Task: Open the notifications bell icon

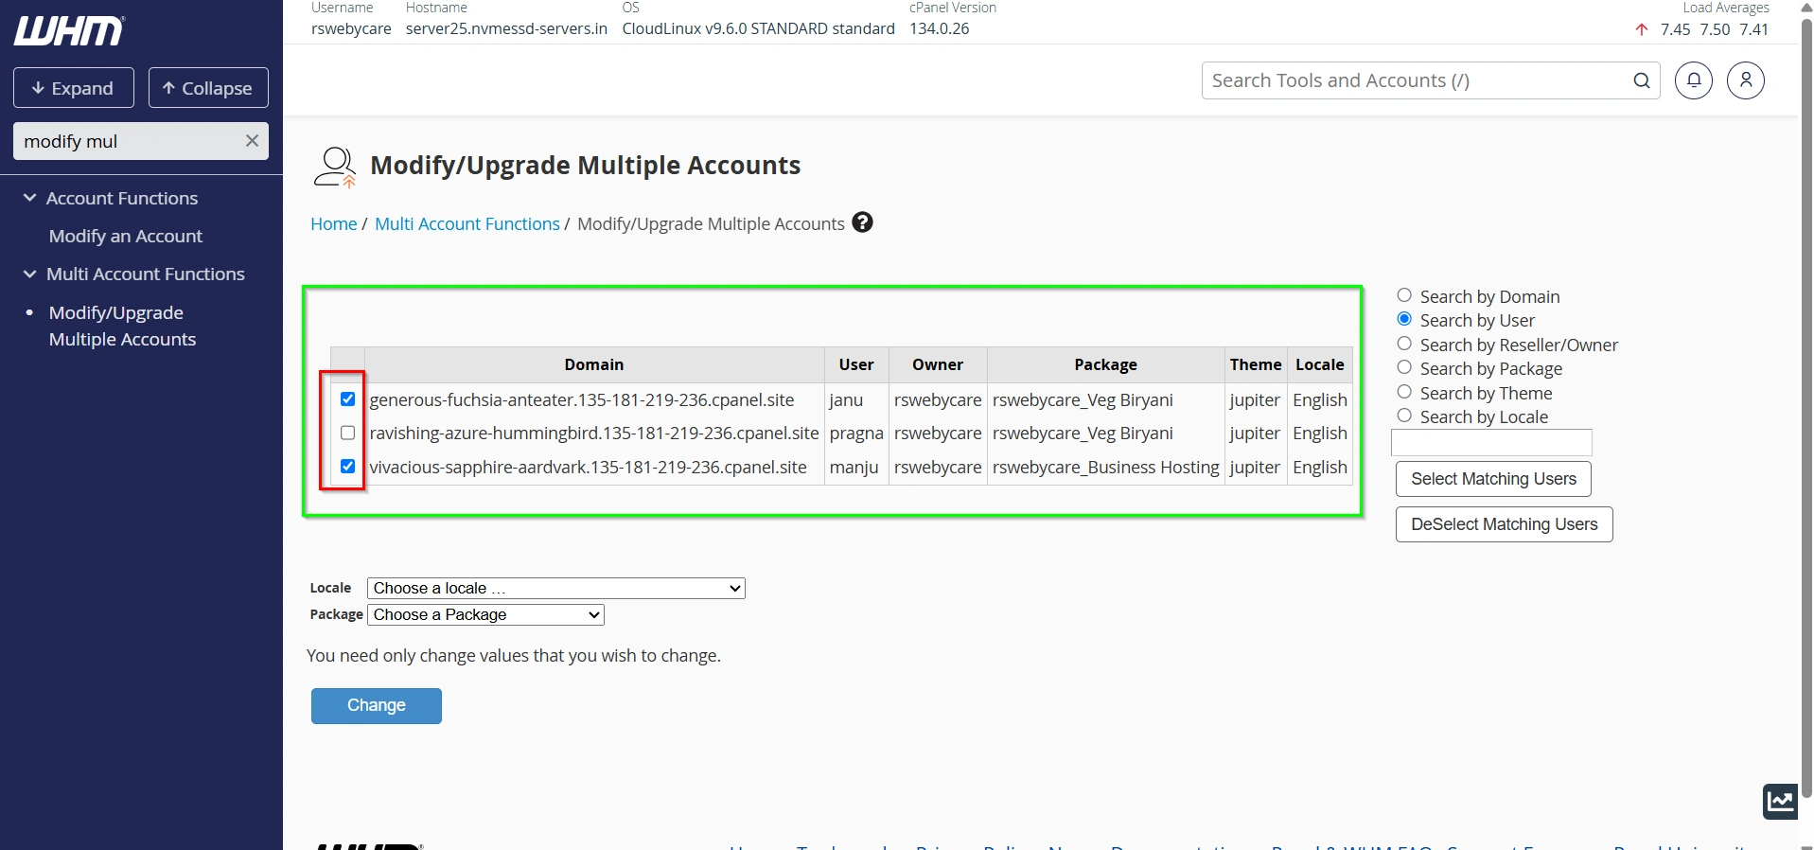Action: click(1694, 80)
